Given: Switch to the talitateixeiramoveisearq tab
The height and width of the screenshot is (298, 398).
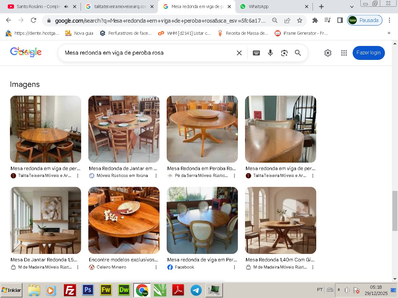Looking at the screenshot, I should pyautogui.click(x=120, y=7).
